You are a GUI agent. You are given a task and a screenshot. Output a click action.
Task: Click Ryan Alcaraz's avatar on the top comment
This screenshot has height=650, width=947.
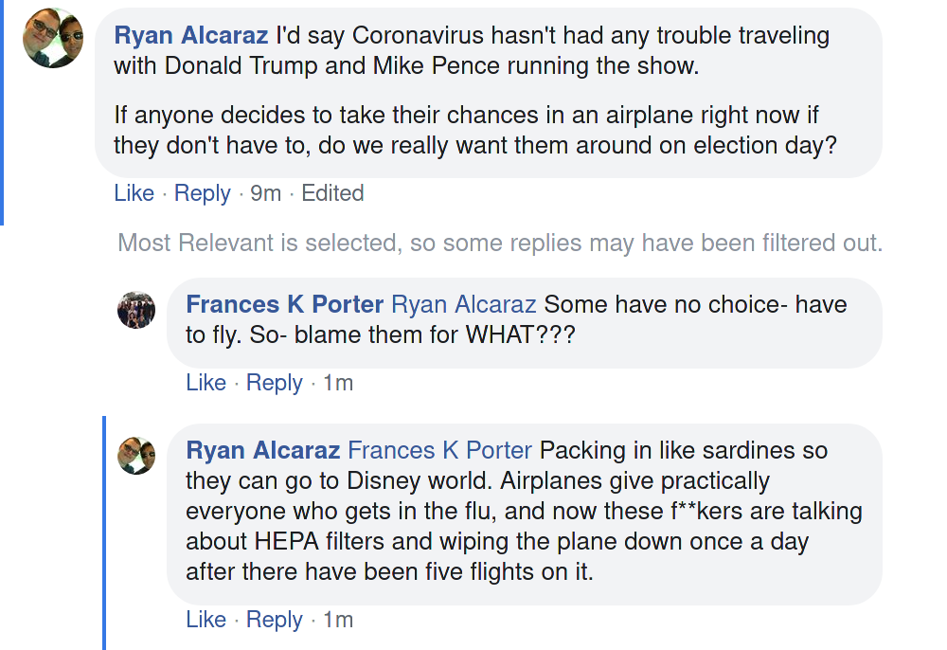(53, 38)
